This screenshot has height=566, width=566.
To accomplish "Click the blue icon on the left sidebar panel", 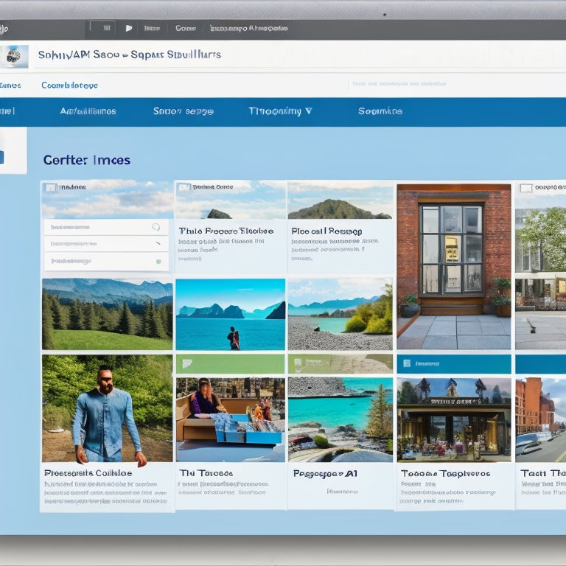I will pos(1,156).
